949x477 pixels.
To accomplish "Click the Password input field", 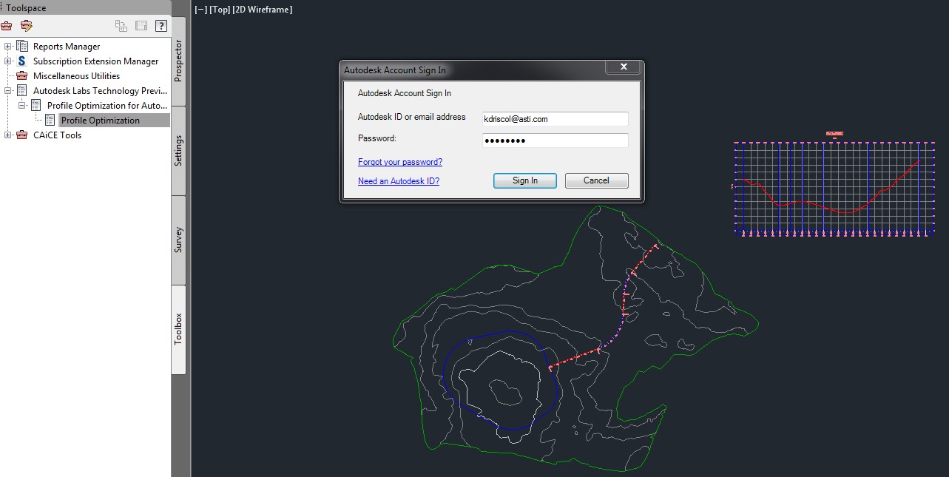I will pyautogui.click(x=555, y=141).
